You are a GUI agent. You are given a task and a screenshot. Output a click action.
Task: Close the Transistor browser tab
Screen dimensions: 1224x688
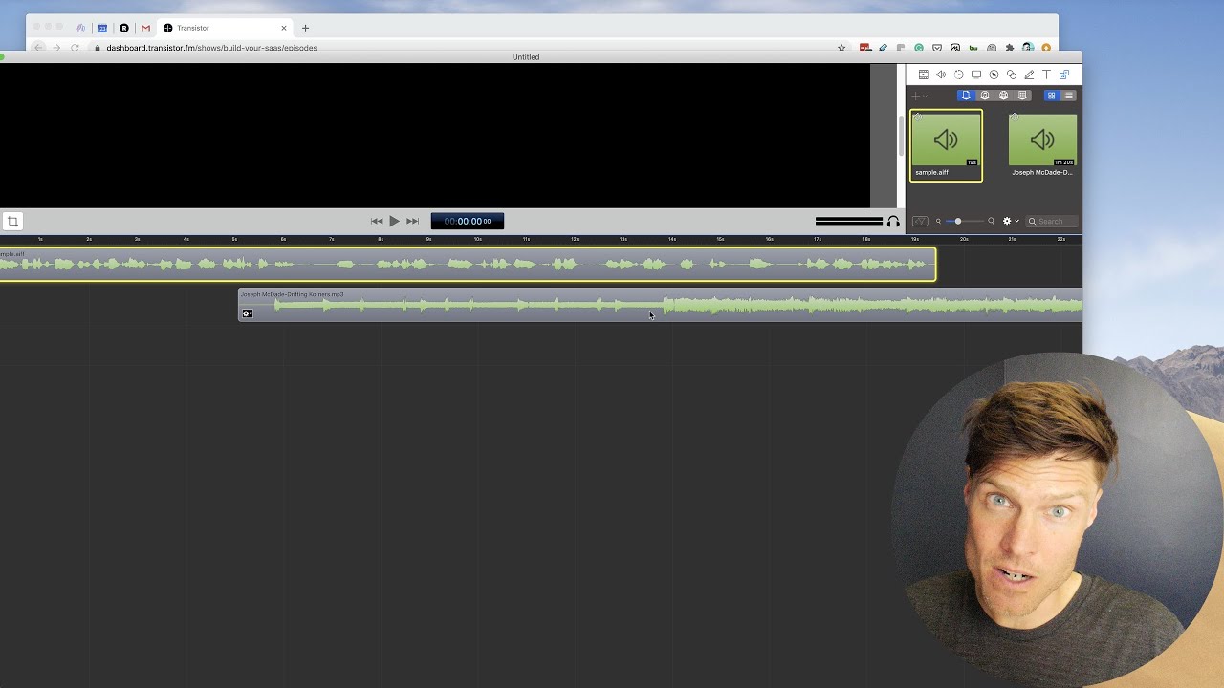[x=283, y=28]
